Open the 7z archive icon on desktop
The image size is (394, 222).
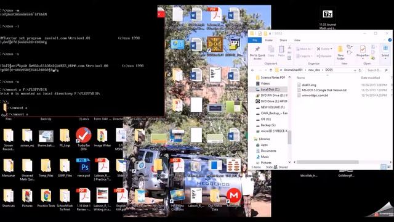[x=328, y=14]
